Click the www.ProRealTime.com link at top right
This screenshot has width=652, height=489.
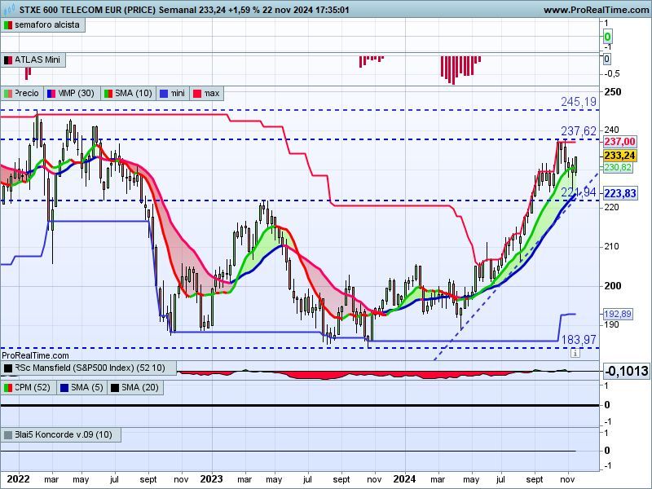pyautogui.click(x=597, y=10)
